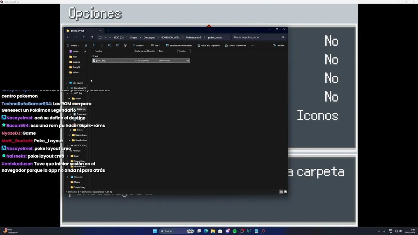The image size is (418, 235).
Task: Close the pokes_layout tab
Action: (x=101, y=31)
